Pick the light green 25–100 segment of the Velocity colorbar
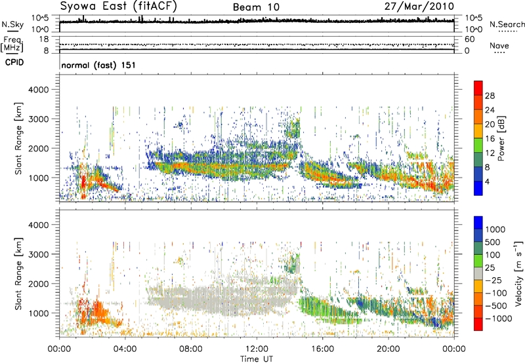 pyautogui.click(x=478, y=261)
